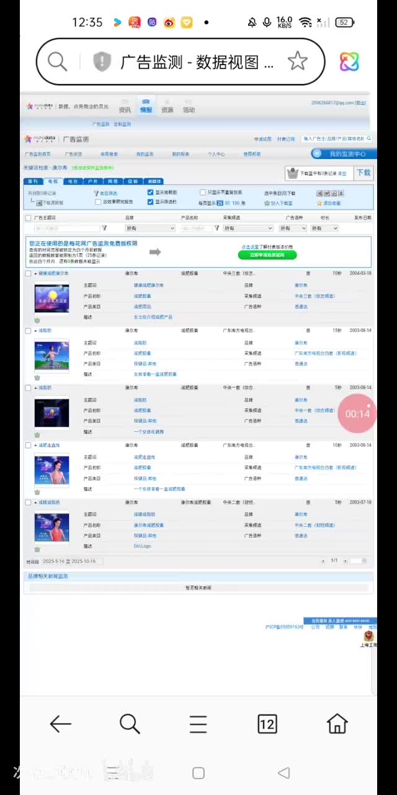Open the 使用帮助 menu link
The image size is (397, 795).
point(252,154)
